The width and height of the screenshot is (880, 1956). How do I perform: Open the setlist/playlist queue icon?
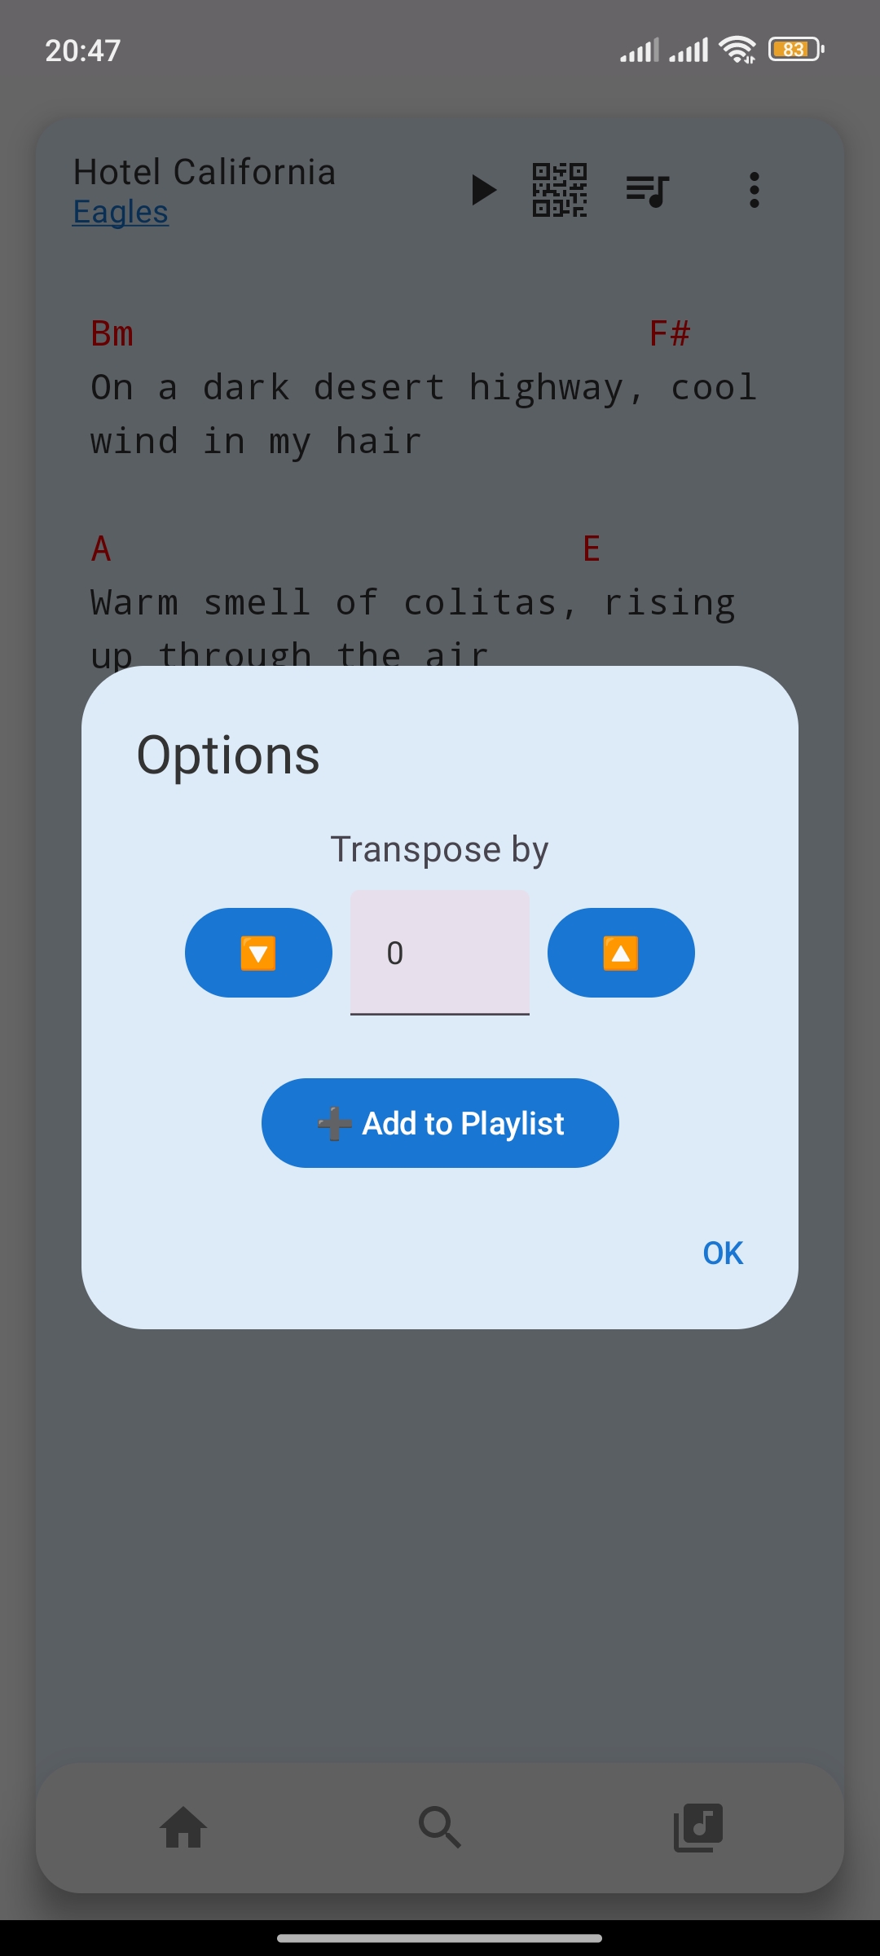(x=646, y=190)
